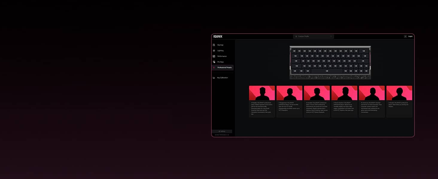Click the Lighting sun icon
The height and width of the screenshot is (179, 438).
(x=214, y=51)
